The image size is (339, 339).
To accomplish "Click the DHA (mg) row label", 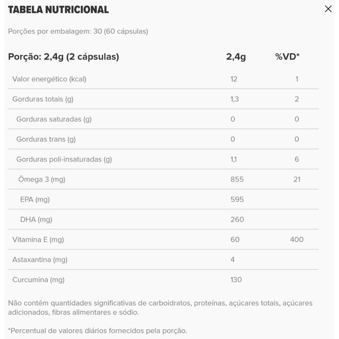I will tap(36, 220).
